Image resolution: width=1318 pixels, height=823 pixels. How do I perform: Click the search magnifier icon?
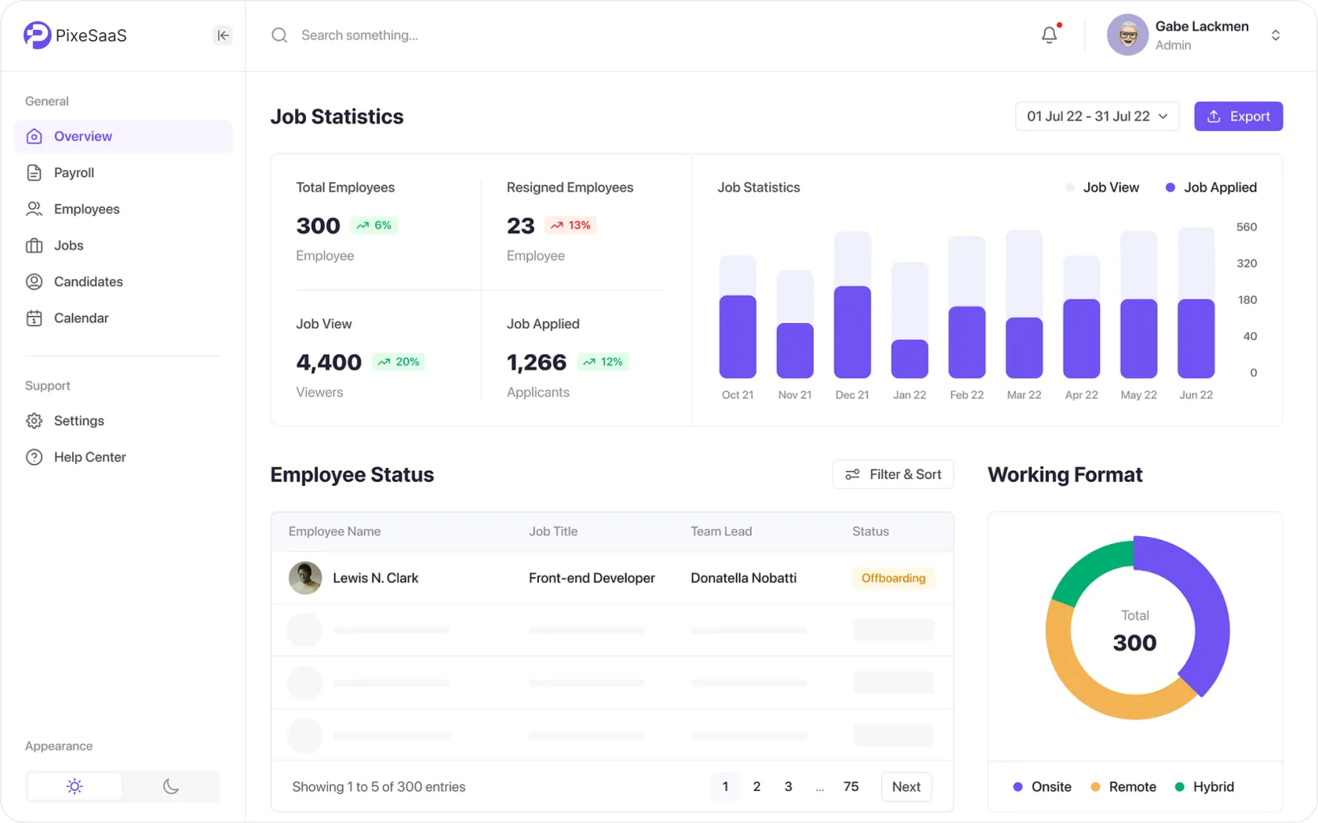[279, 35]
